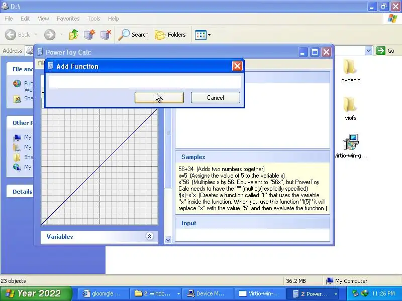Image resolution: width=402 pixels, height=301 pixels.
Task: Open Help menu in Explorer window
Action: point(114,19)
